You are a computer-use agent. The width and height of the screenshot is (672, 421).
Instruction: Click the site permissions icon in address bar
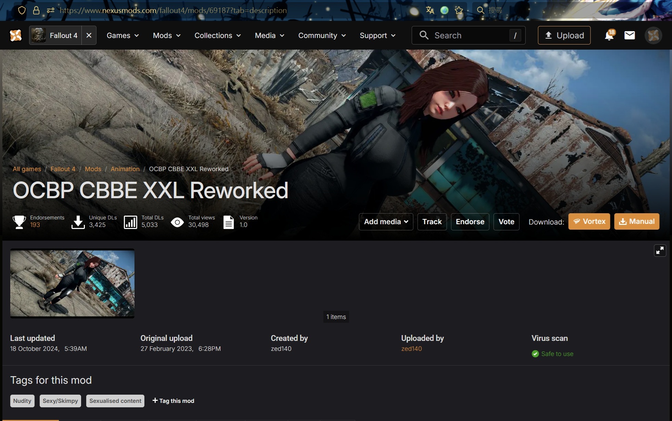point(51,10)
